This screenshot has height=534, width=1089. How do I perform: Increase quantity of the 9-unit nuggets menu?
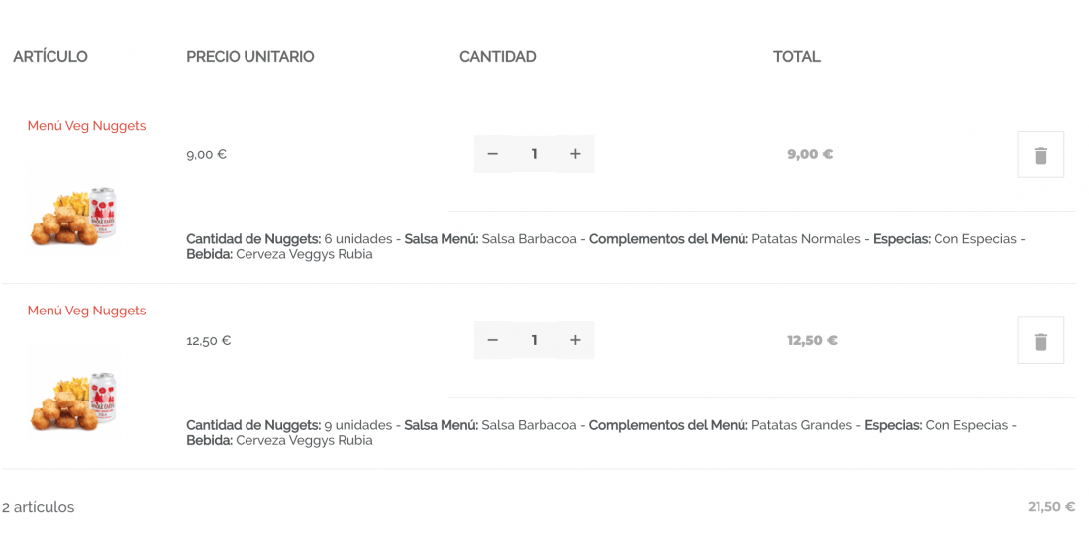[575, 340]
